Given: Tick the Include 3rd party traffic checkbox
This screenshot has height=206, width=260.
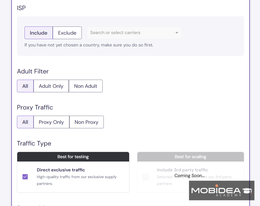Looking at the screenshot, I should click(x=146, y=177).
